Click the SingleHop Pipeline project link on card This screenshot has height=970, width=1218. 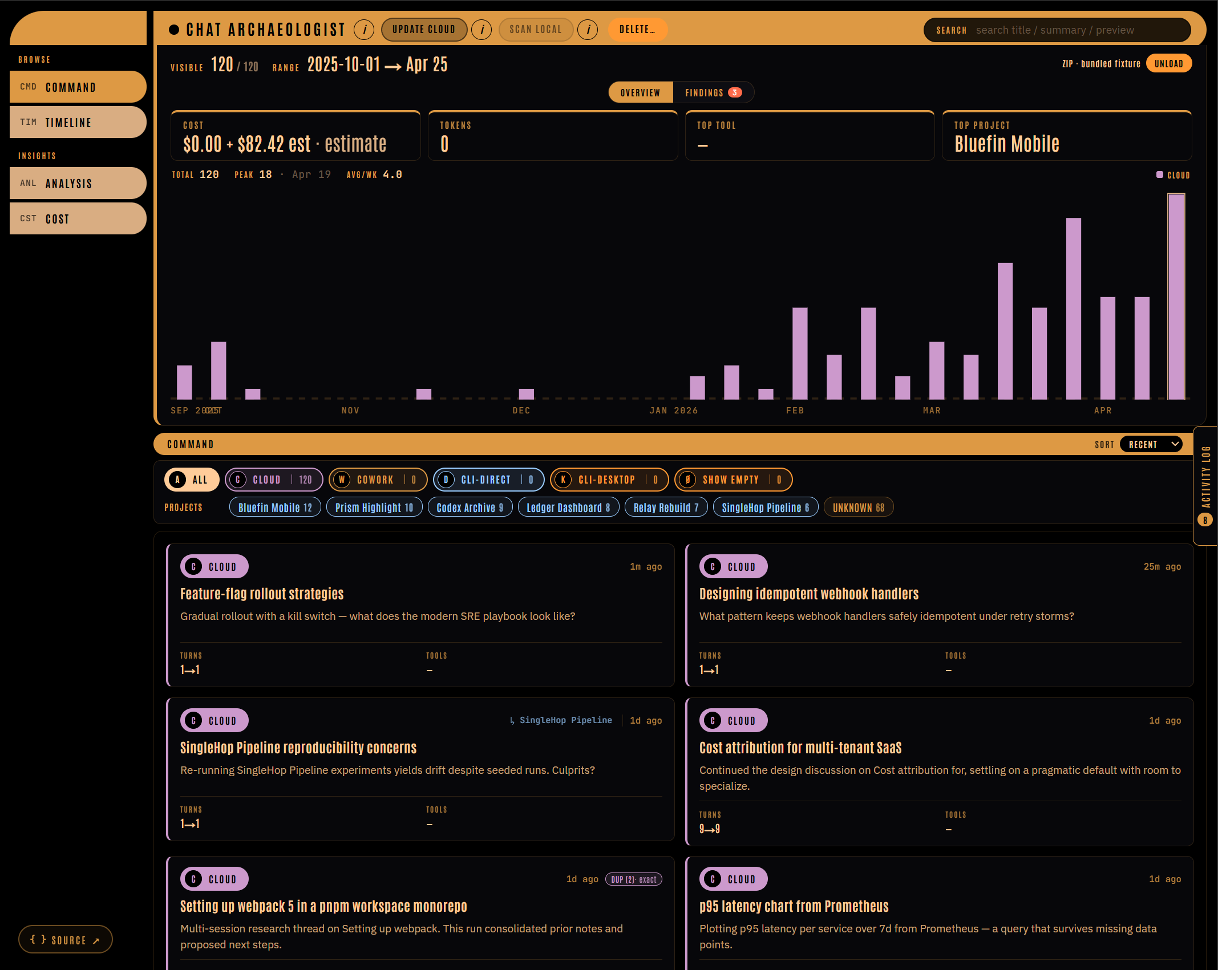click(561, 720)
